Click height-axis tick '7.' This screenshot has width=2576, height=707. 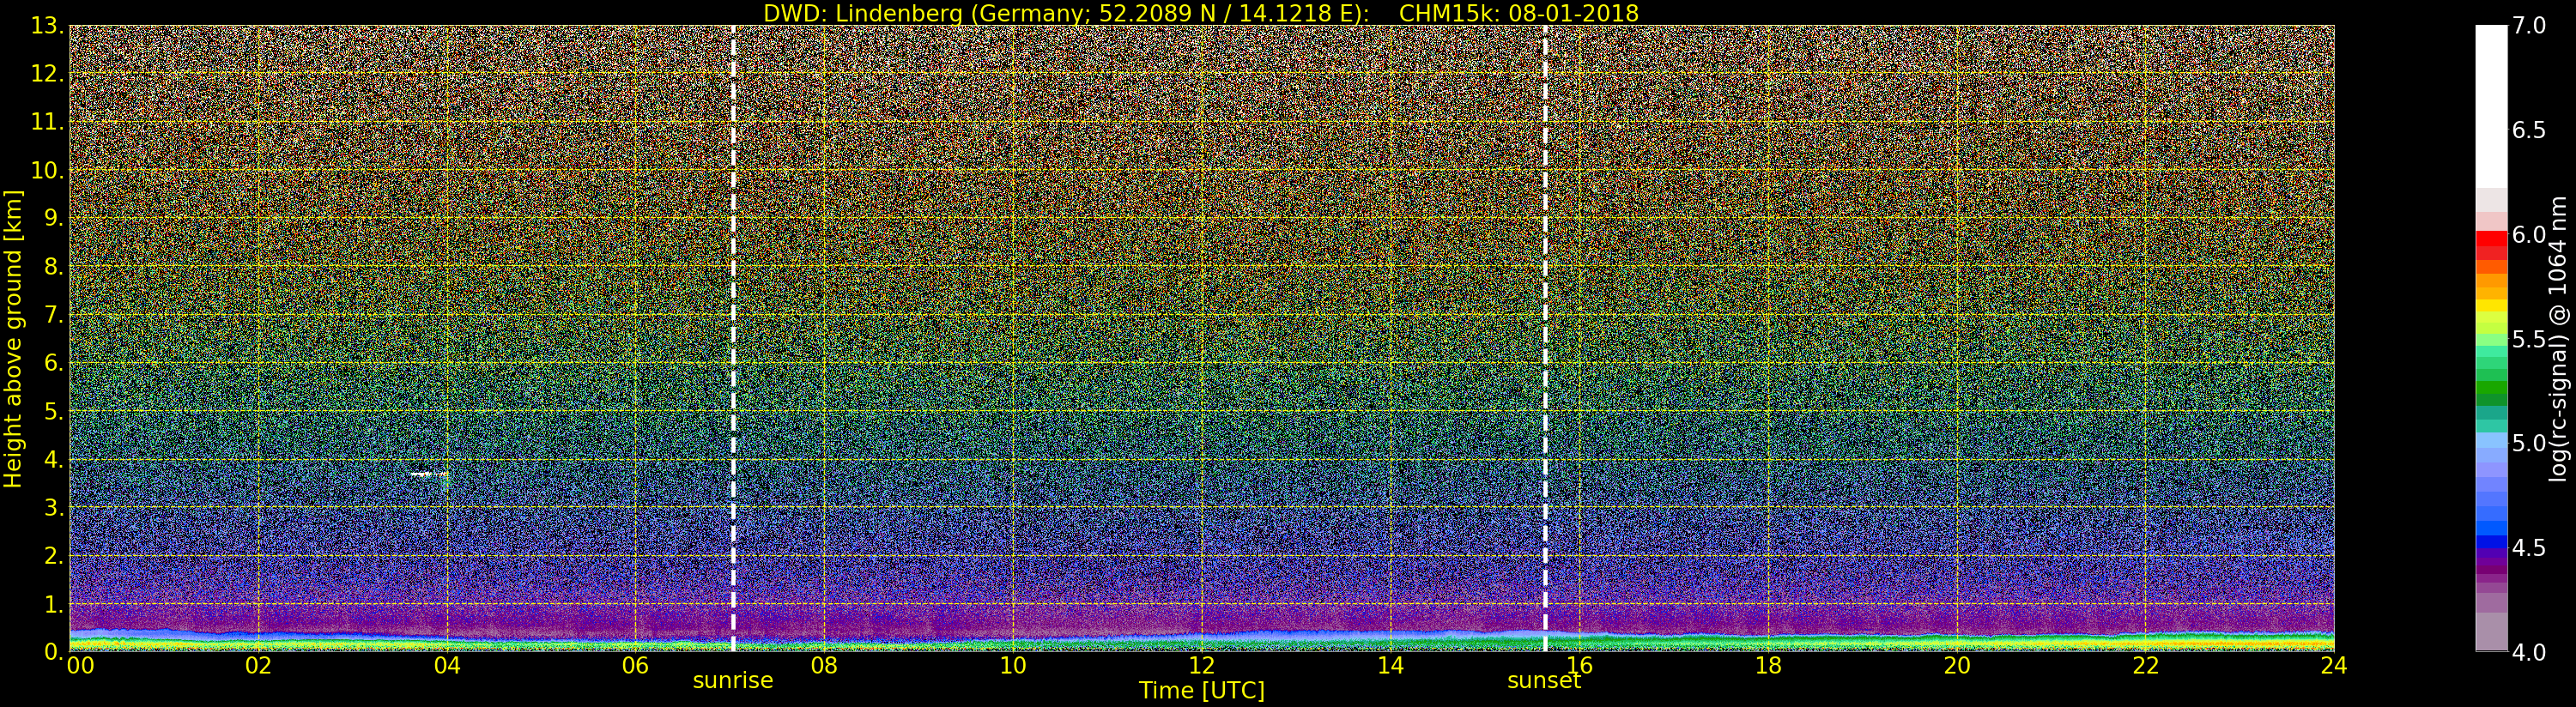point(55,316)
